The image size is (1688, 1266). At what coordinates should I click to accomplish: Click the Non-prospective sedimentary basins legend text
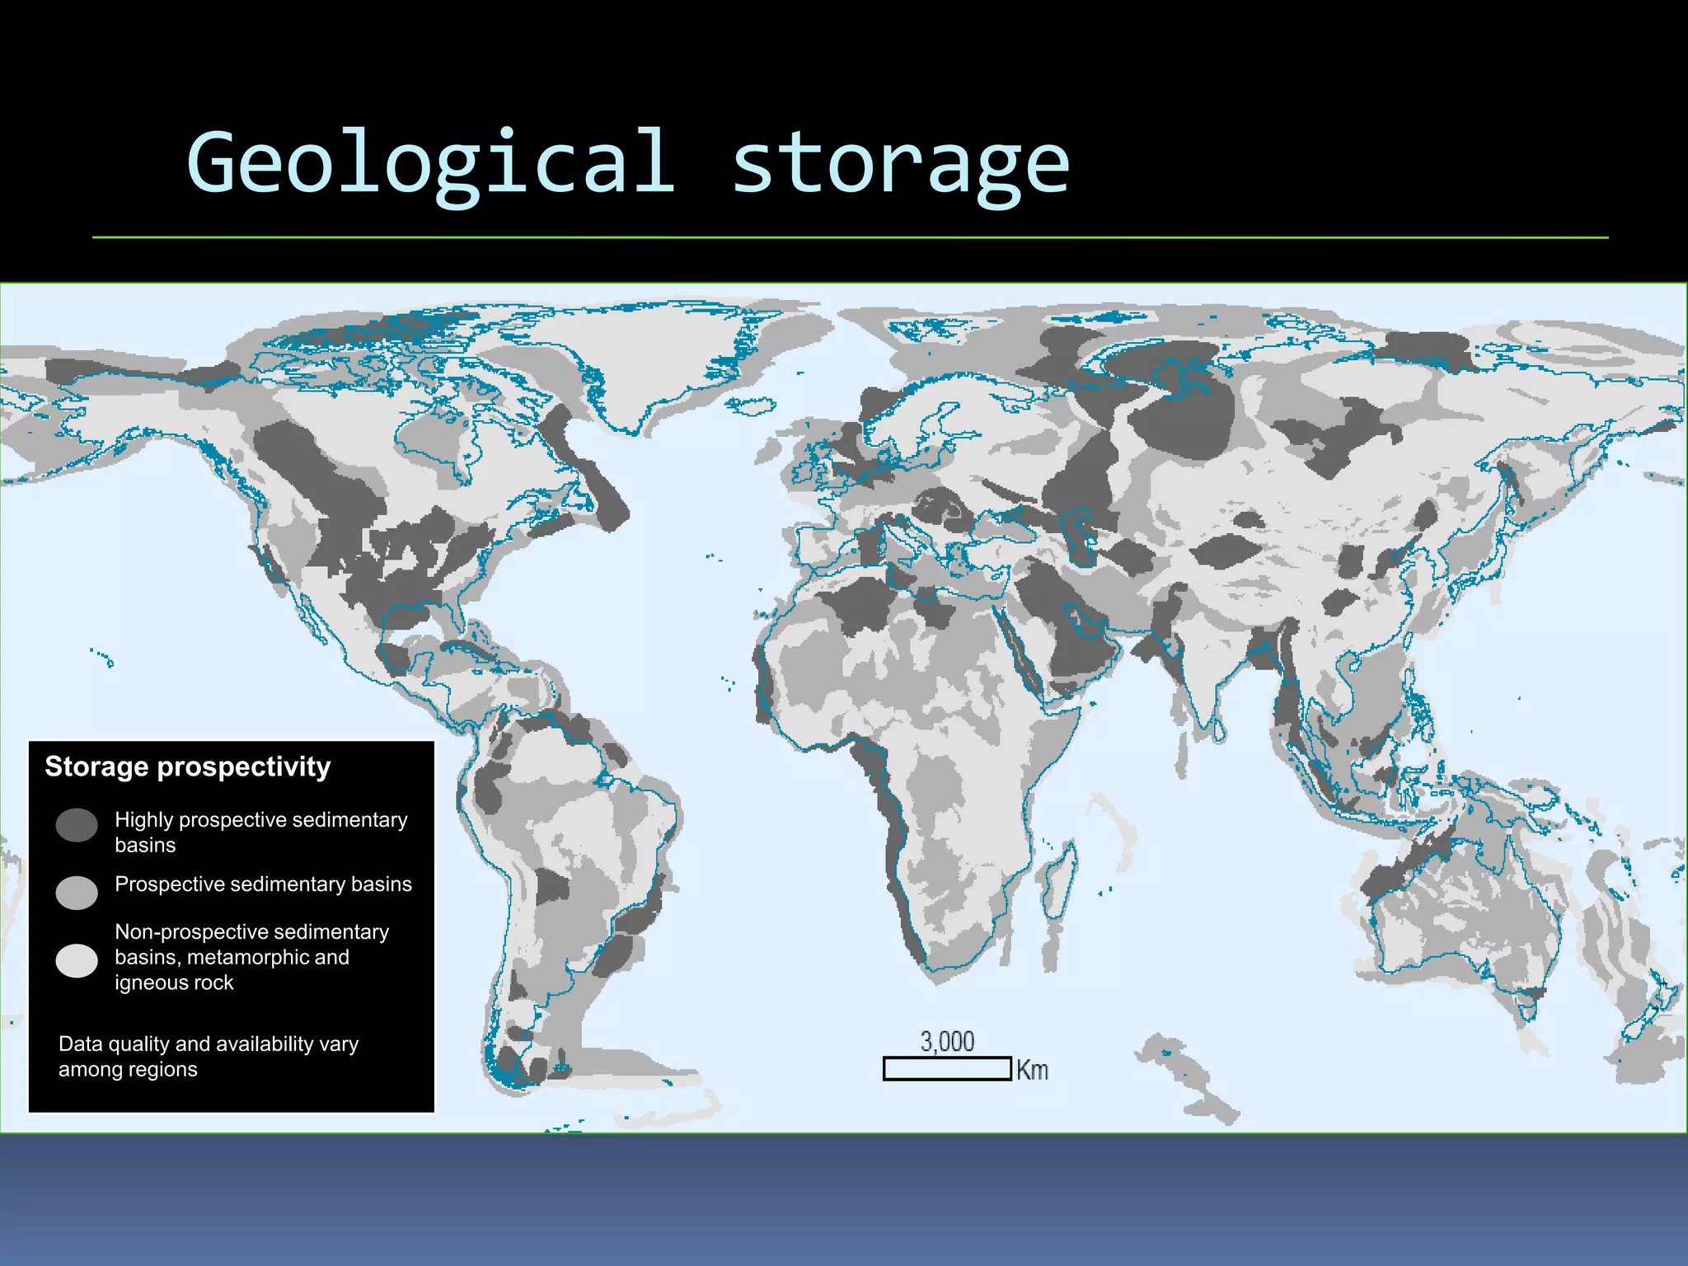tap(251, 957)
